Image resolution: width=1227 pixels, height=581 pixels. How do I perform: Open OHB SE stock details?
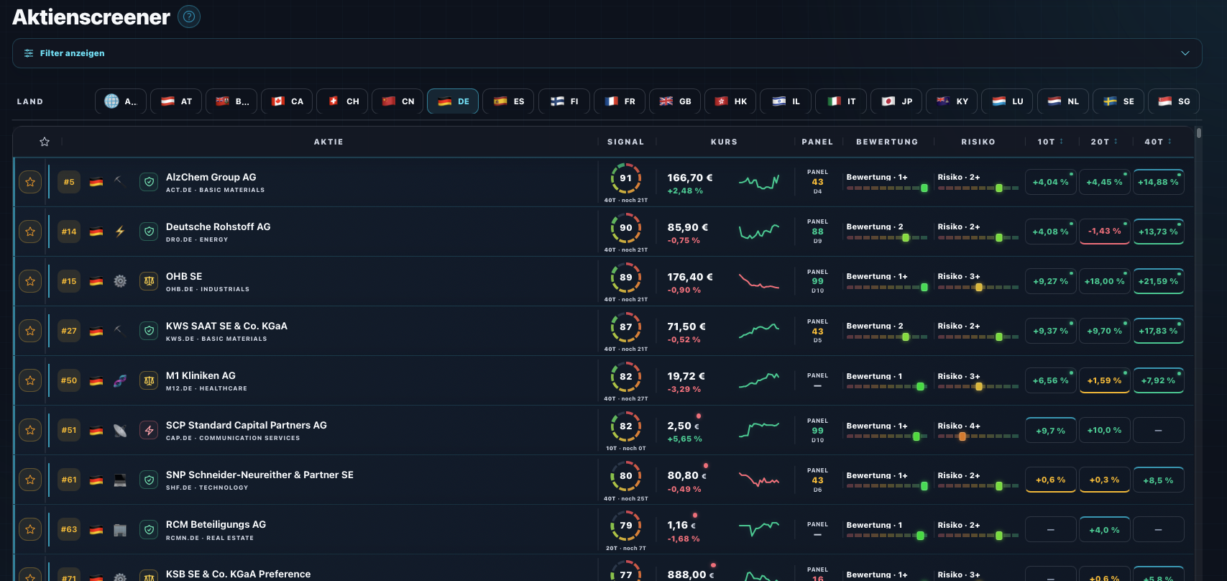point(184,276)
